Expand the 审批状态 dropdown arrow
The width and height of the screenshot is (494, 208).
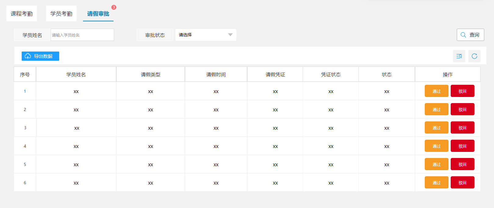coord(230,35)
